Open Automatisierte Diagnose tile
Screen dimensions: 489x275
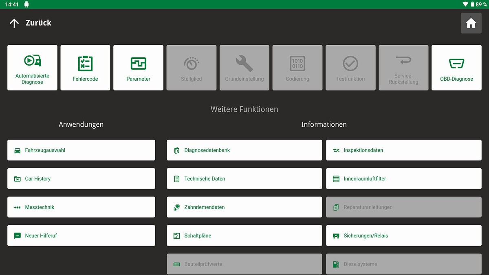tap(32, 68)
